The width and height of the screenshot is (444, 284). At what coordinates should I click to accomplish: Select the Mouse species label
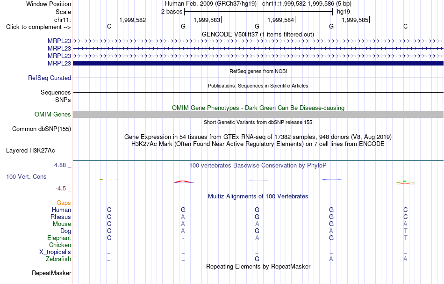tap(62, 224)
